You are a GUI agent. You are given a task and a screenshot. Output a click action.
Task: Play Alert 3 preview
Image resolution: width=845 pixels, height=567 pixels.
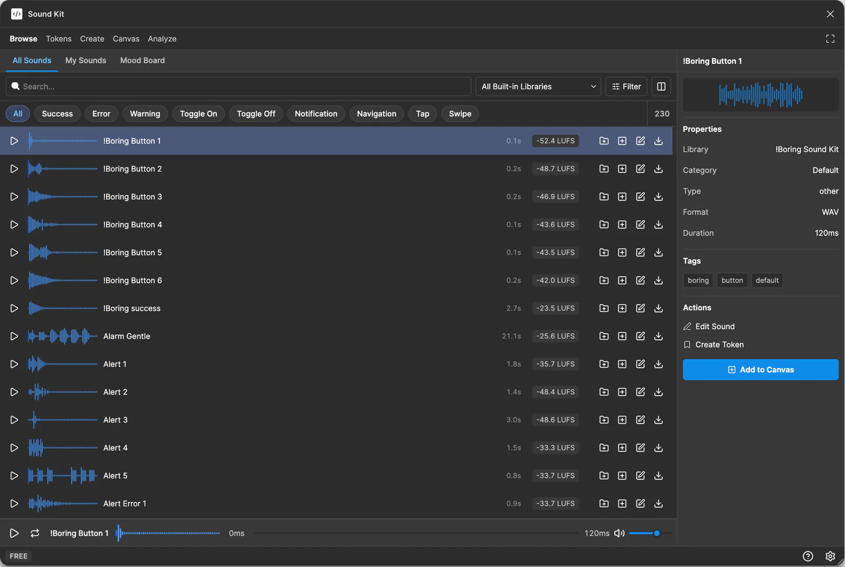[x=14, y=420]
